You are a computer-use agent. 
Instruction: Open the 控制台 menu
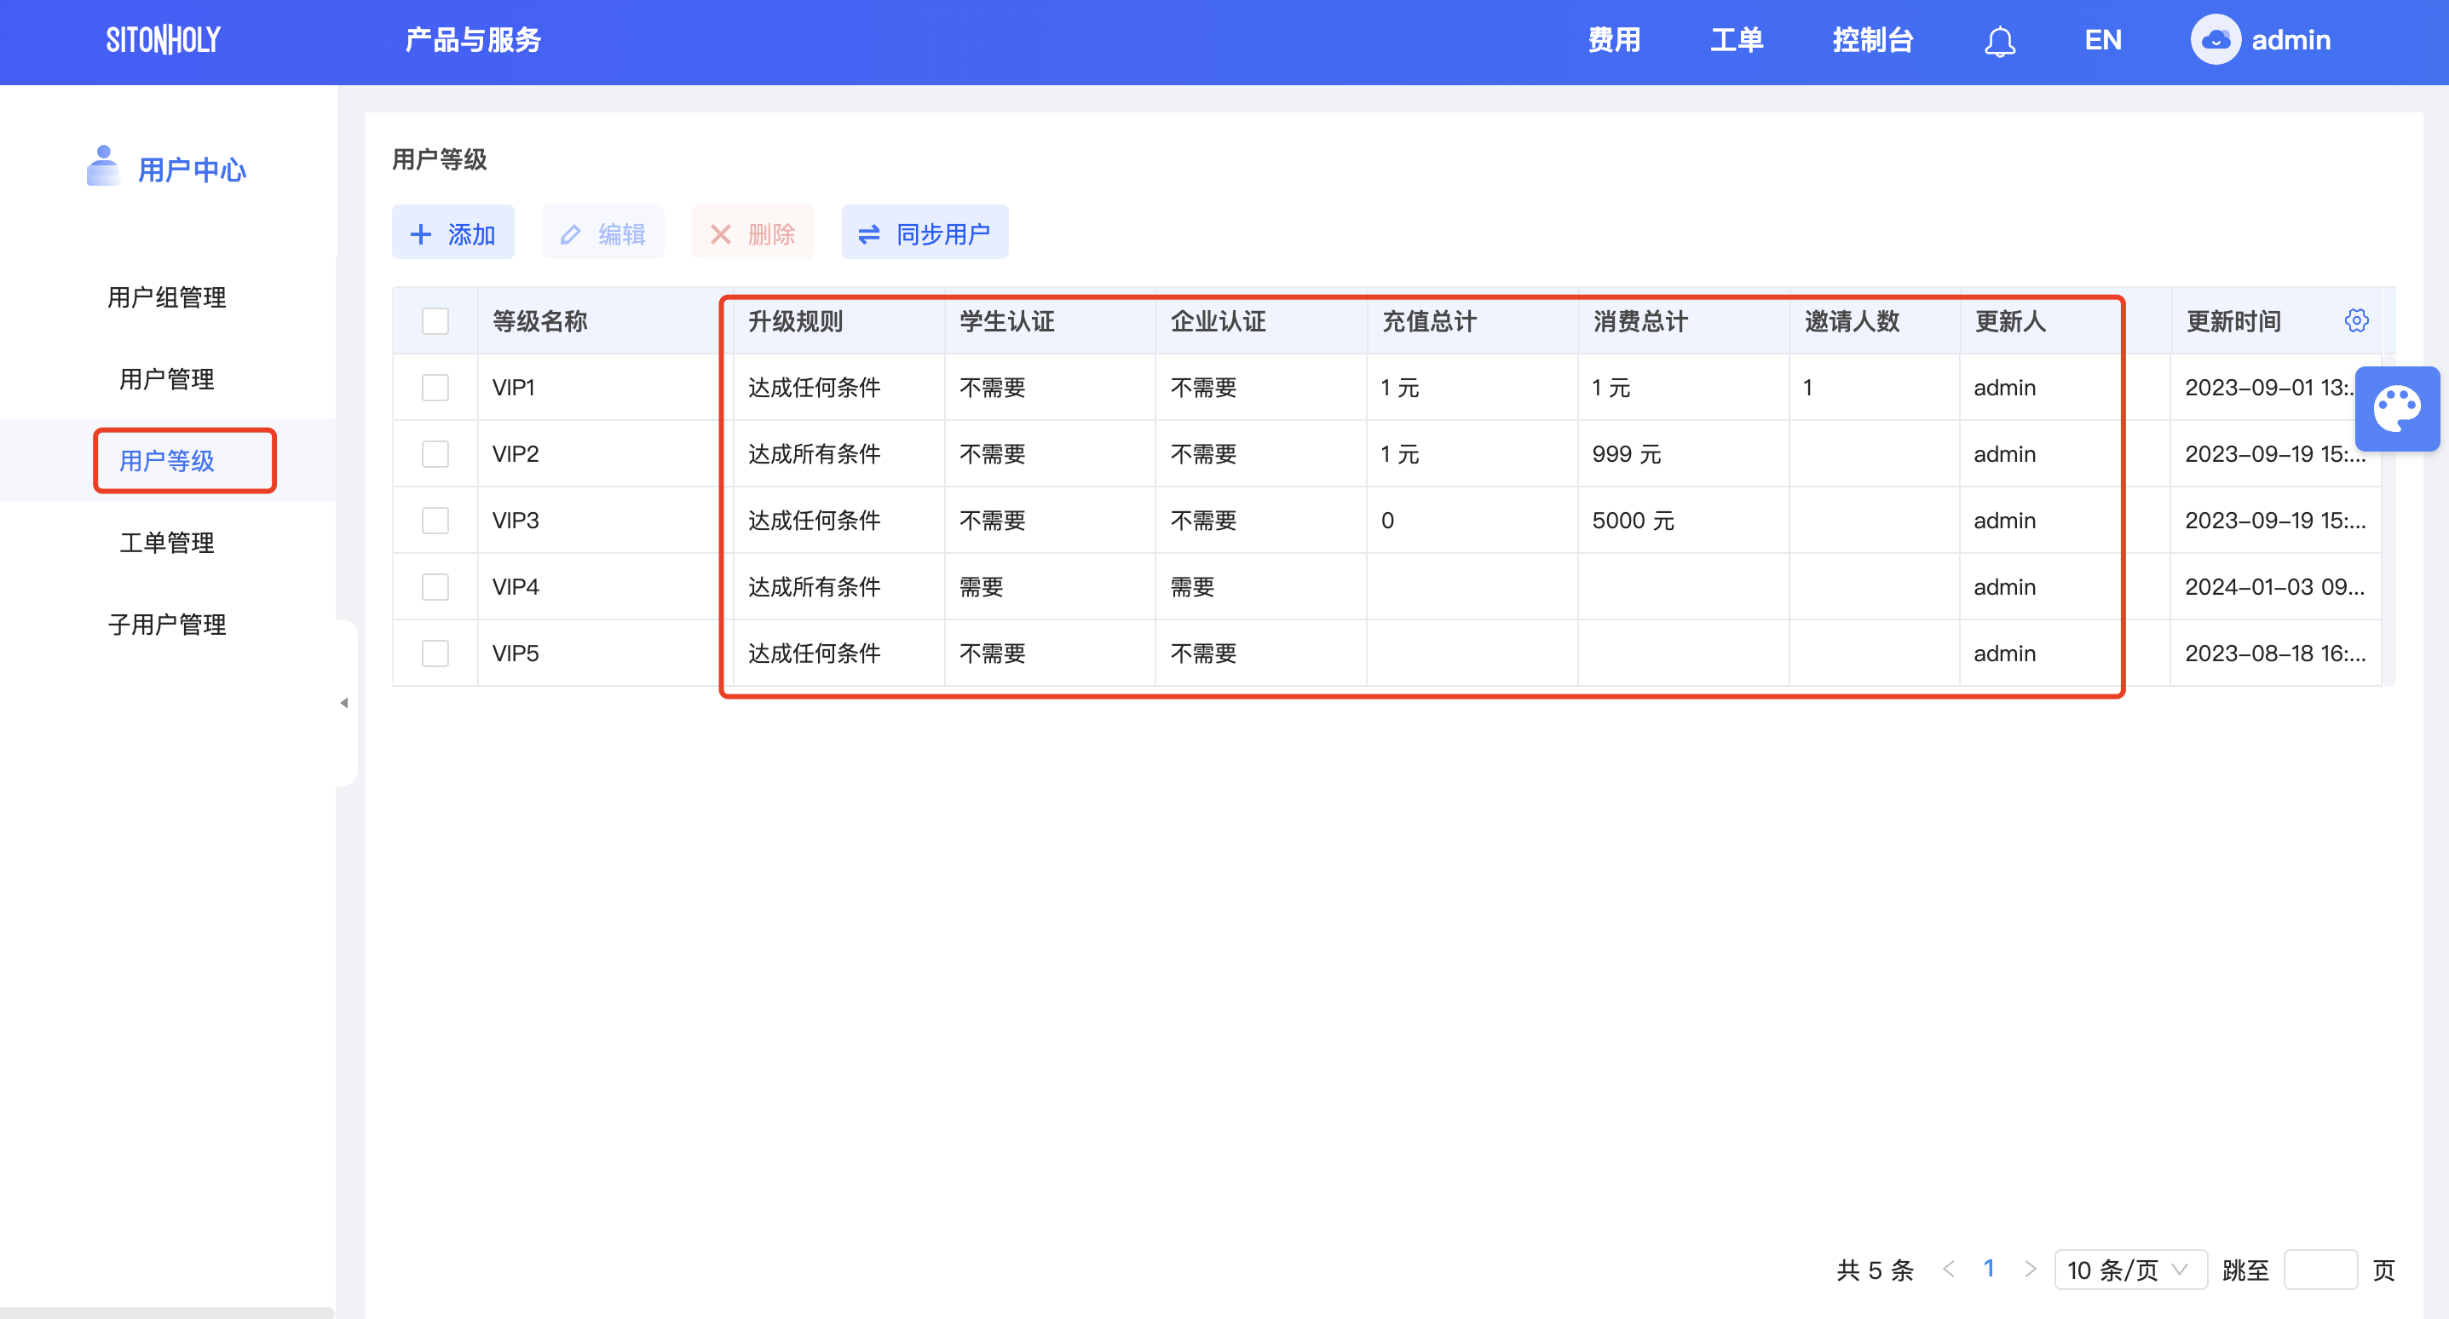coord(1872,40)
